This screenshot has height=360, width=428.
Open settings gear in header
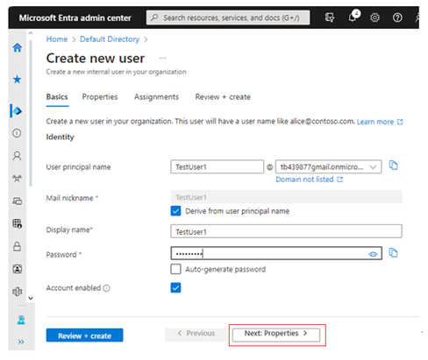(374, 18)
